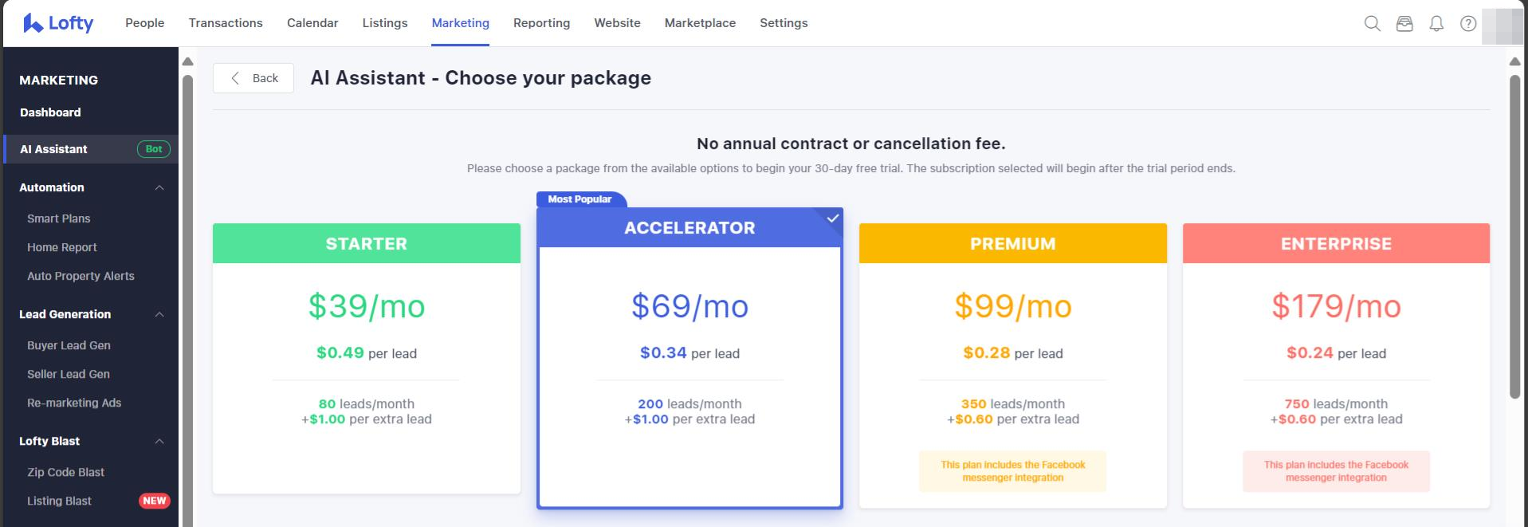Viewport: 1528px width, 527px height.
Task: Open the Website menu
Action: click(x=618, y=23)
